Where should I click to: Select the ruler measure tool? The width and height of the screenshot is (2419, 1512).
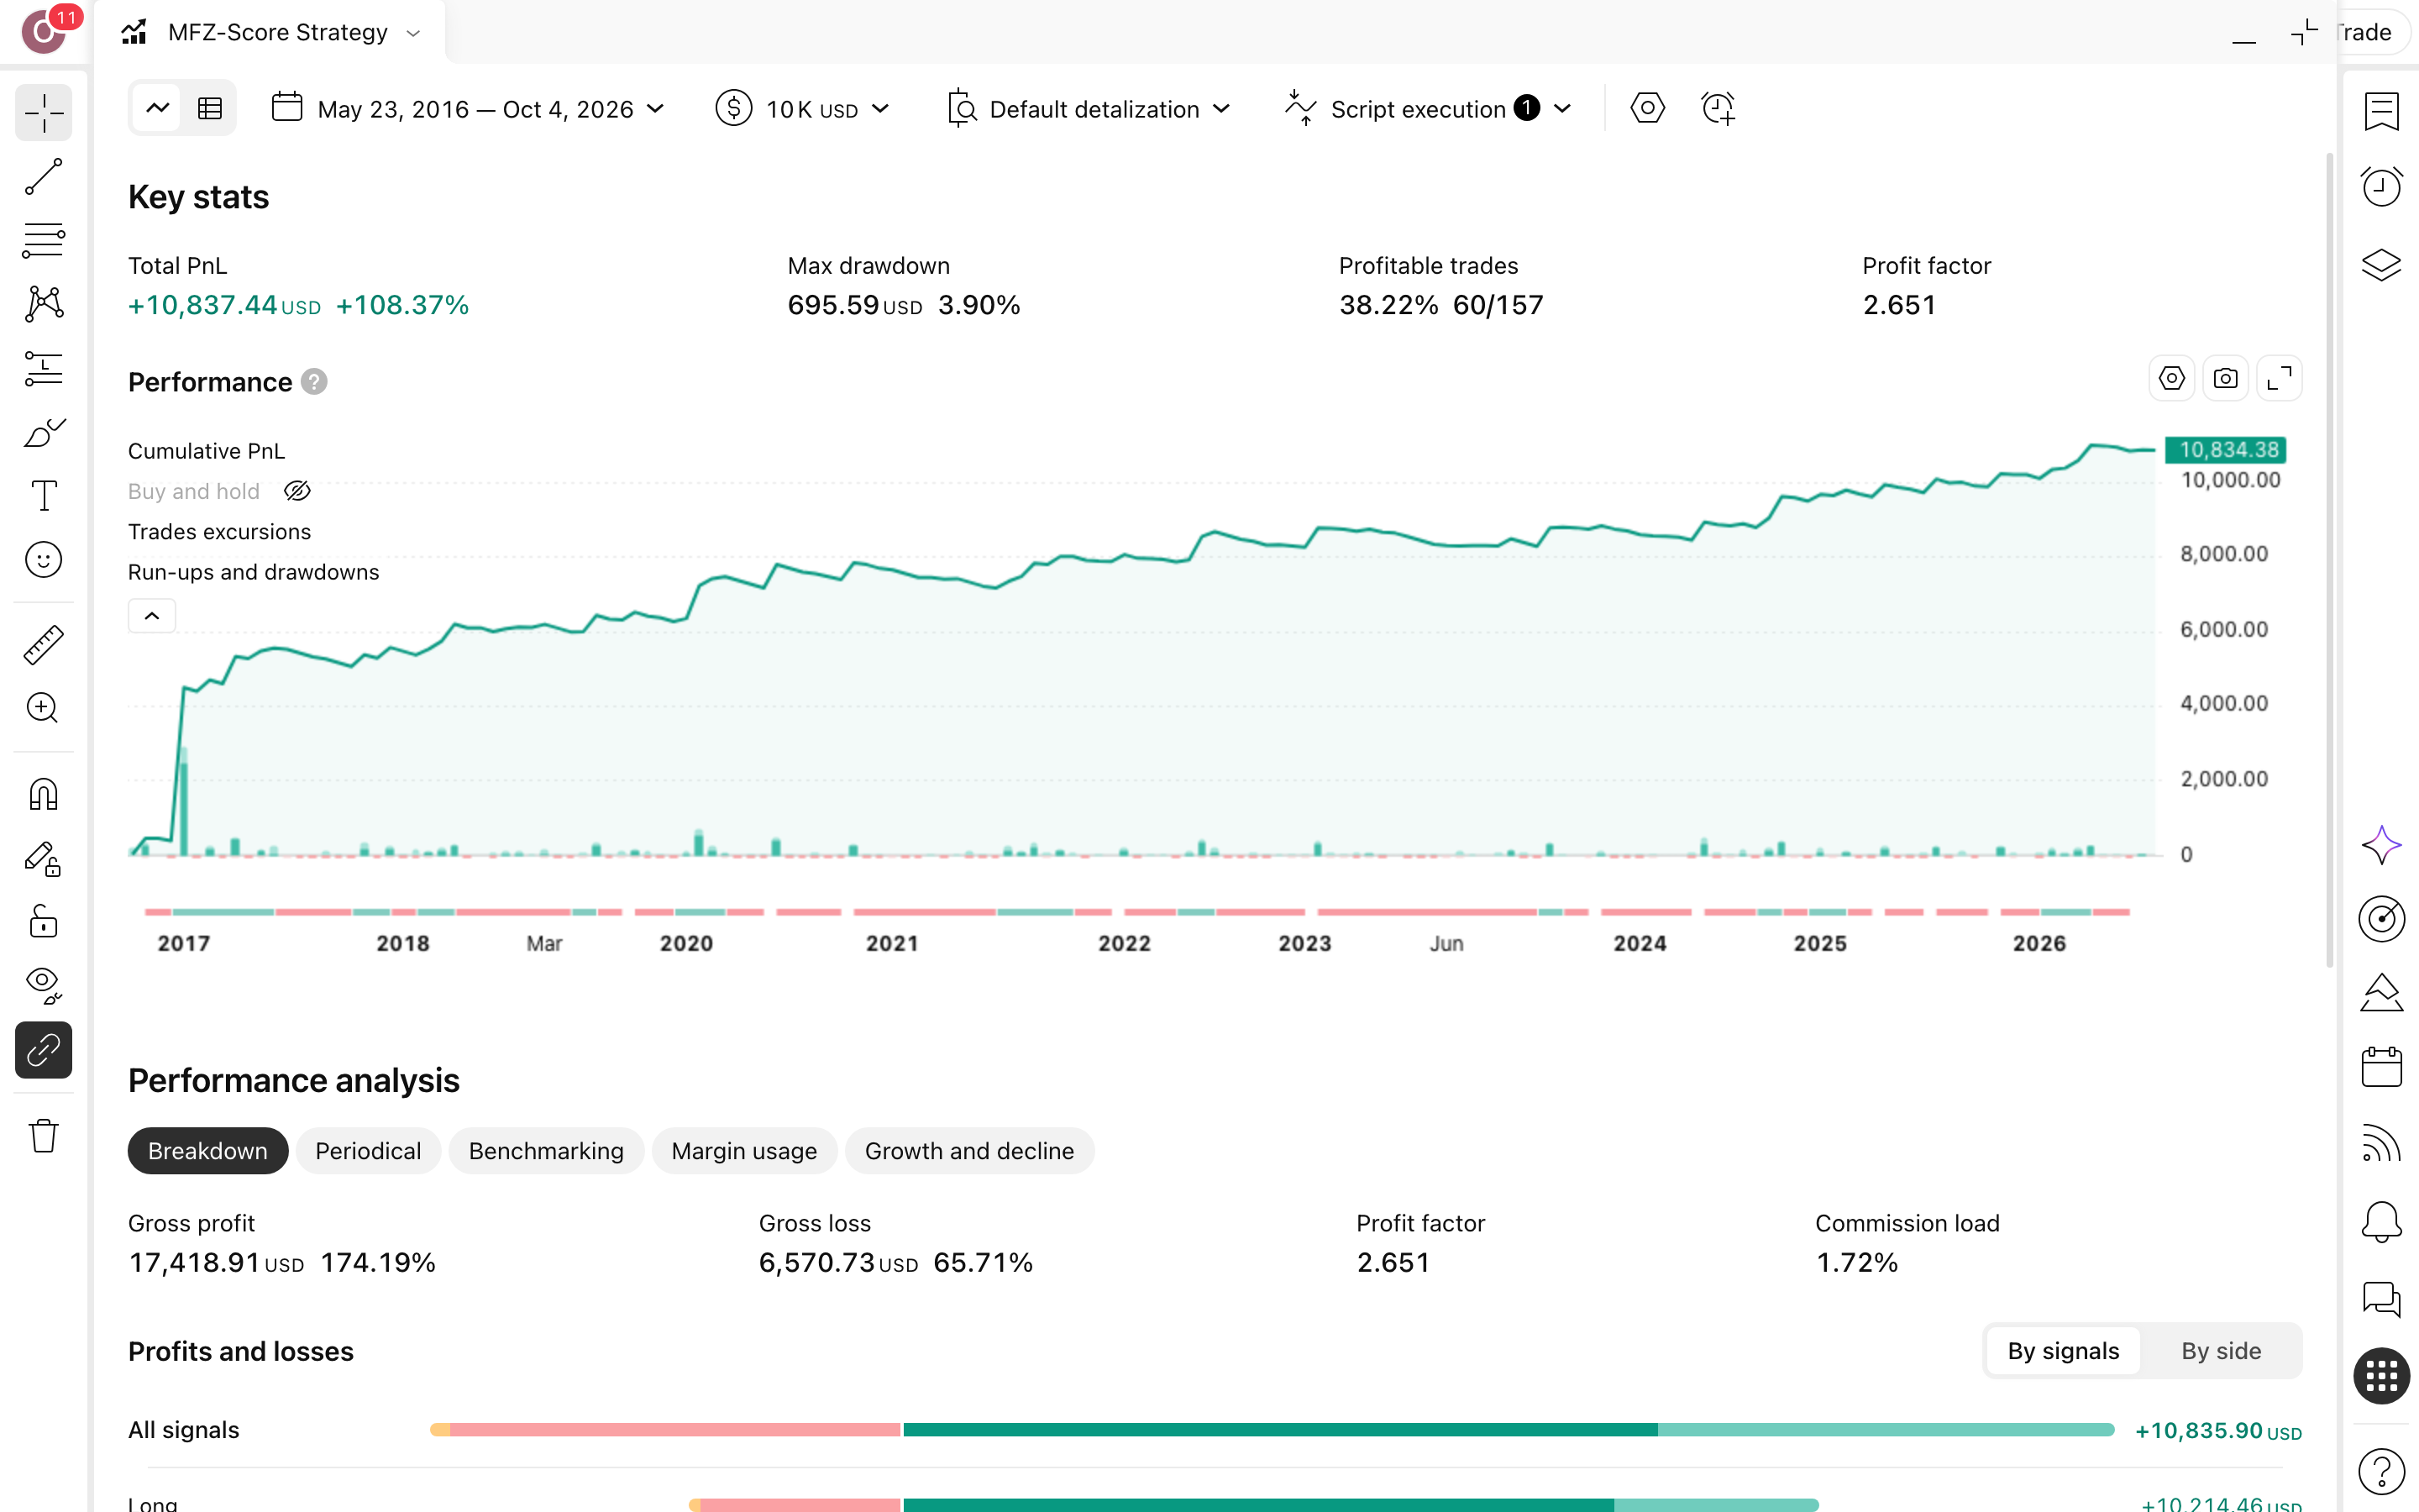point(44,645)
